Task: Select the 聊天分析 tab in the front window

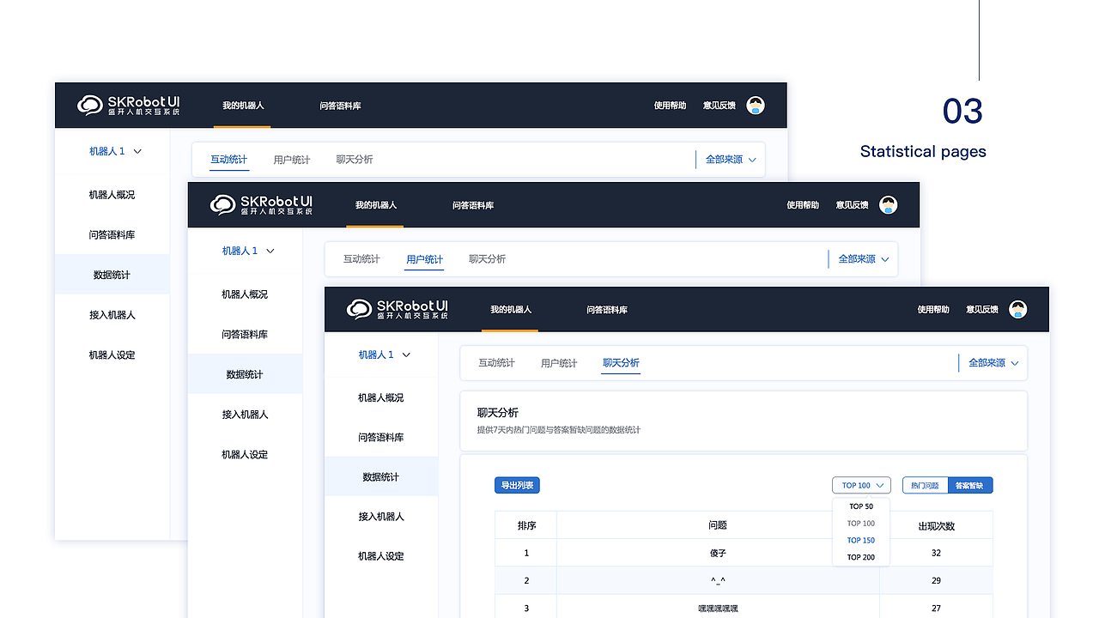Action: (x=621, y=363)
